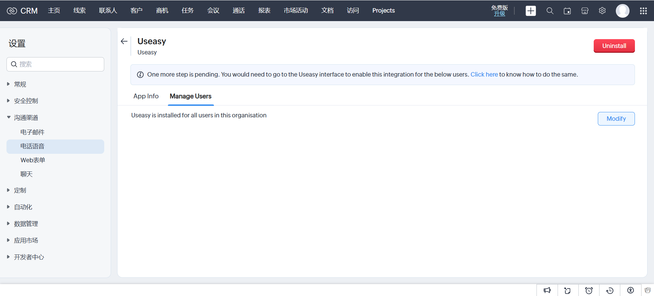Image resolution: width=654 pixels, height=296 pixels.
Task: Open the quick create plus button
Action: [531, 11]
